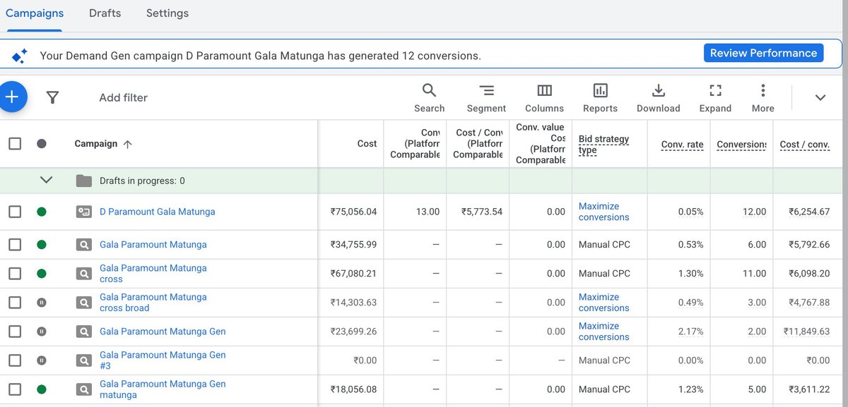Image resolution: width=848 pixels, height=407 pixels.
Task: Click the Review Performance button
Action: (763, 53)
